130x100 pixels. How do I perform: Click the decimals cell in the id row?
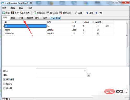click(x=87, y=26)
